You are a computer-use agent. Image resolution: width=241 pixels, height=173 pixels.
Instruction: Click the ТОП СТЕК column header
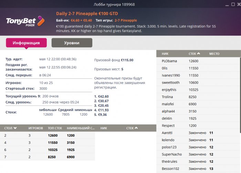point(55,128)
